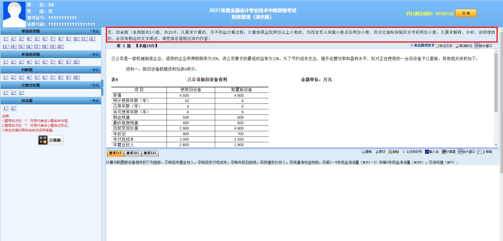Click the question pane scroll down arrow

click(496, 145)
